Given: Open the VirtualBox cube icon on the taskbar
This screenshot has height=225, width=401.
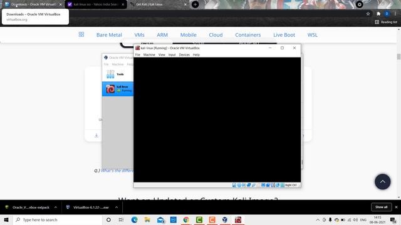Looking at the screenshot, I should [x=225, y=219].
